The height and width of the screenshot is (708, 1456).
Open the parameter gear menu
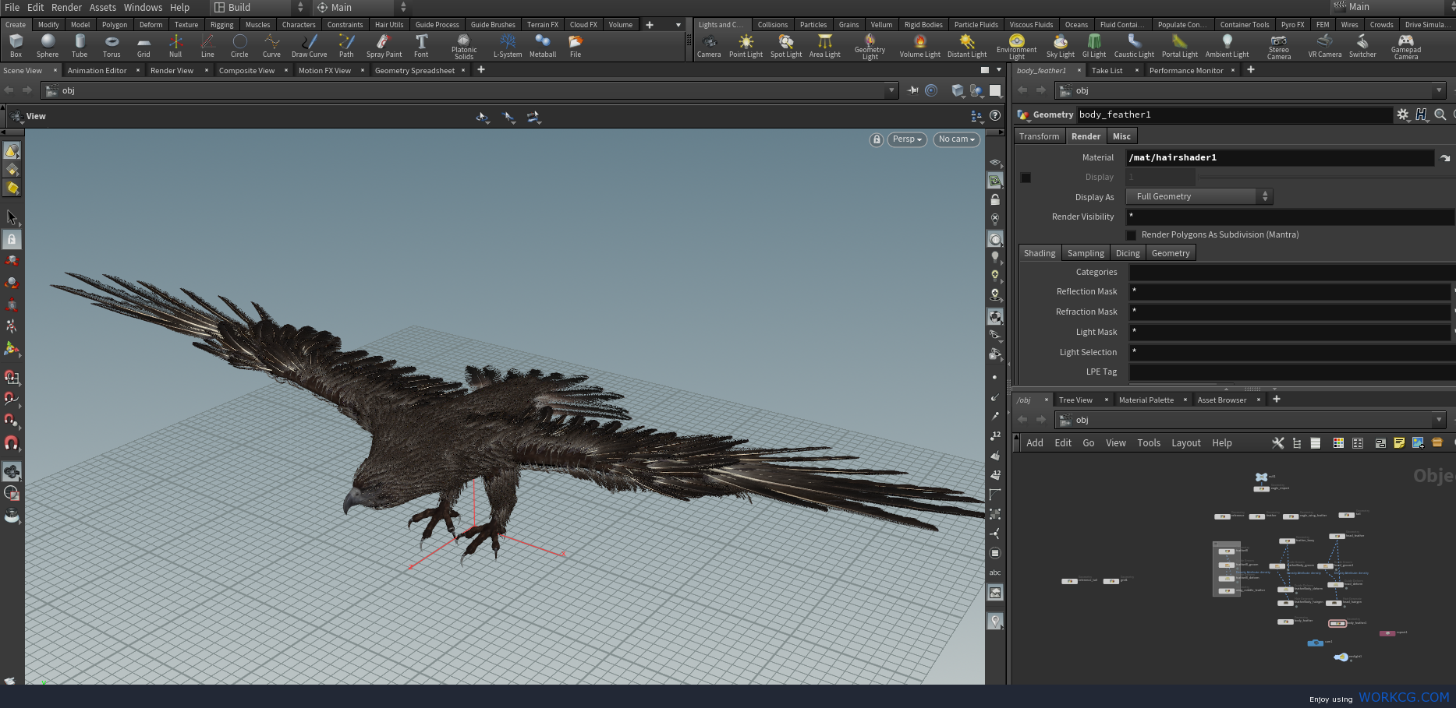pyautogui.click(x=1403, y=114)
